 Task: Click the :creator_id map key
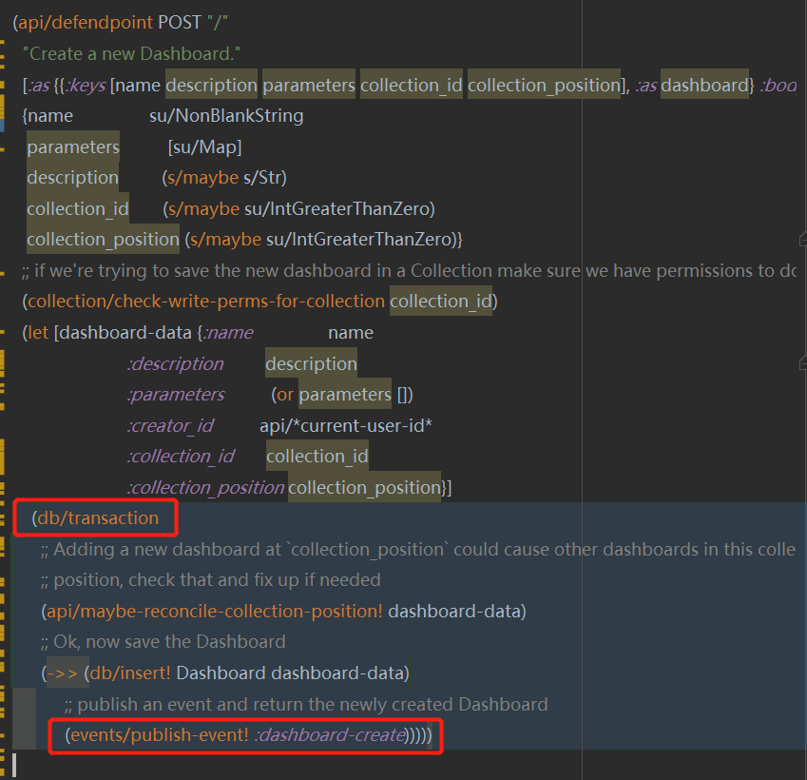(x=170, y=426)
